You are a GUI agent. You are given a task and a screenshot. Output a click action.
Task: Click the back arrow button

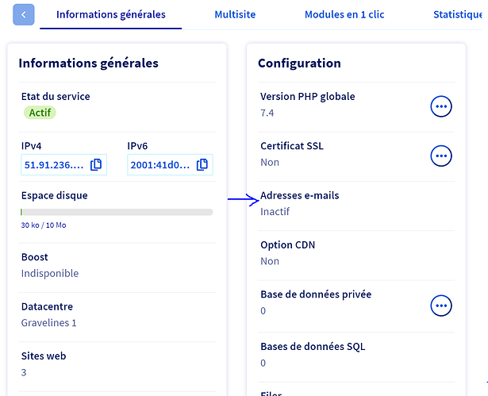24,14
